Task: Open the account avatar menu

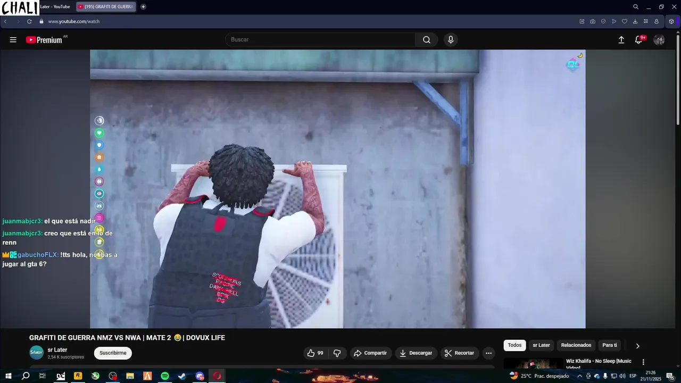Action: click(659, 40)
